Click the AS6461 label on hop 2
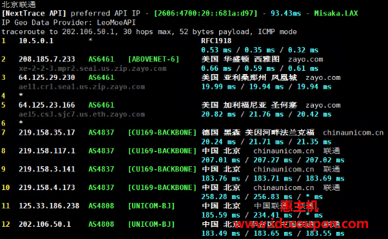 click(101, 59)
